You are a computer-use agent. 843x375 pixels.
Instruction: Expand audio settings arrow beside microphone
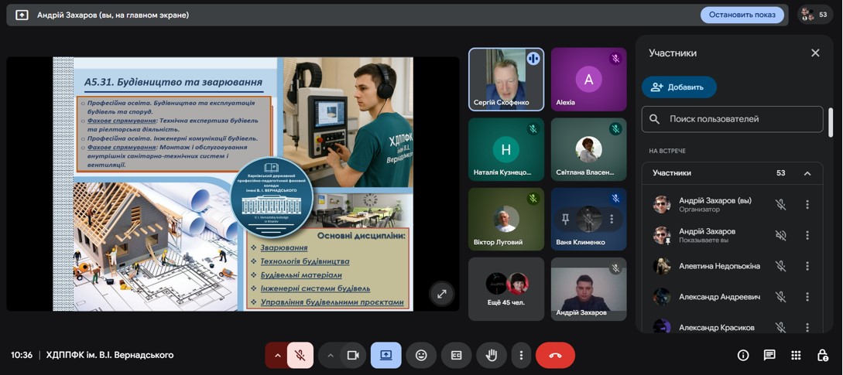(x=277, y=355)
